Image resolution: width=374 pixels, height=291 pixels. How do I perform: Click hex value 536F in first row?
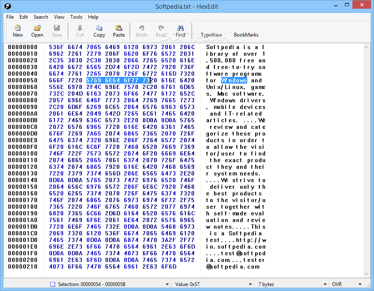tap(56, 47)
